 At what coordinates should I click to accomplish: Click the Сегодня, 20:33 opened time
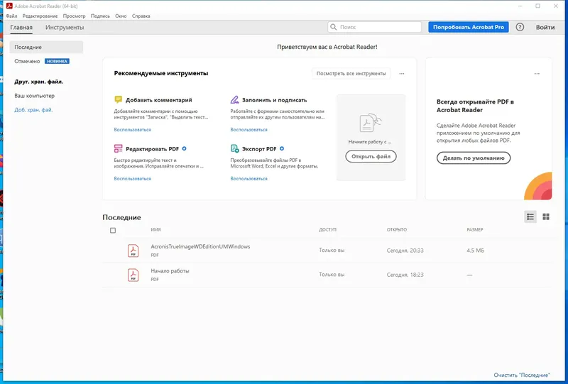405,251
